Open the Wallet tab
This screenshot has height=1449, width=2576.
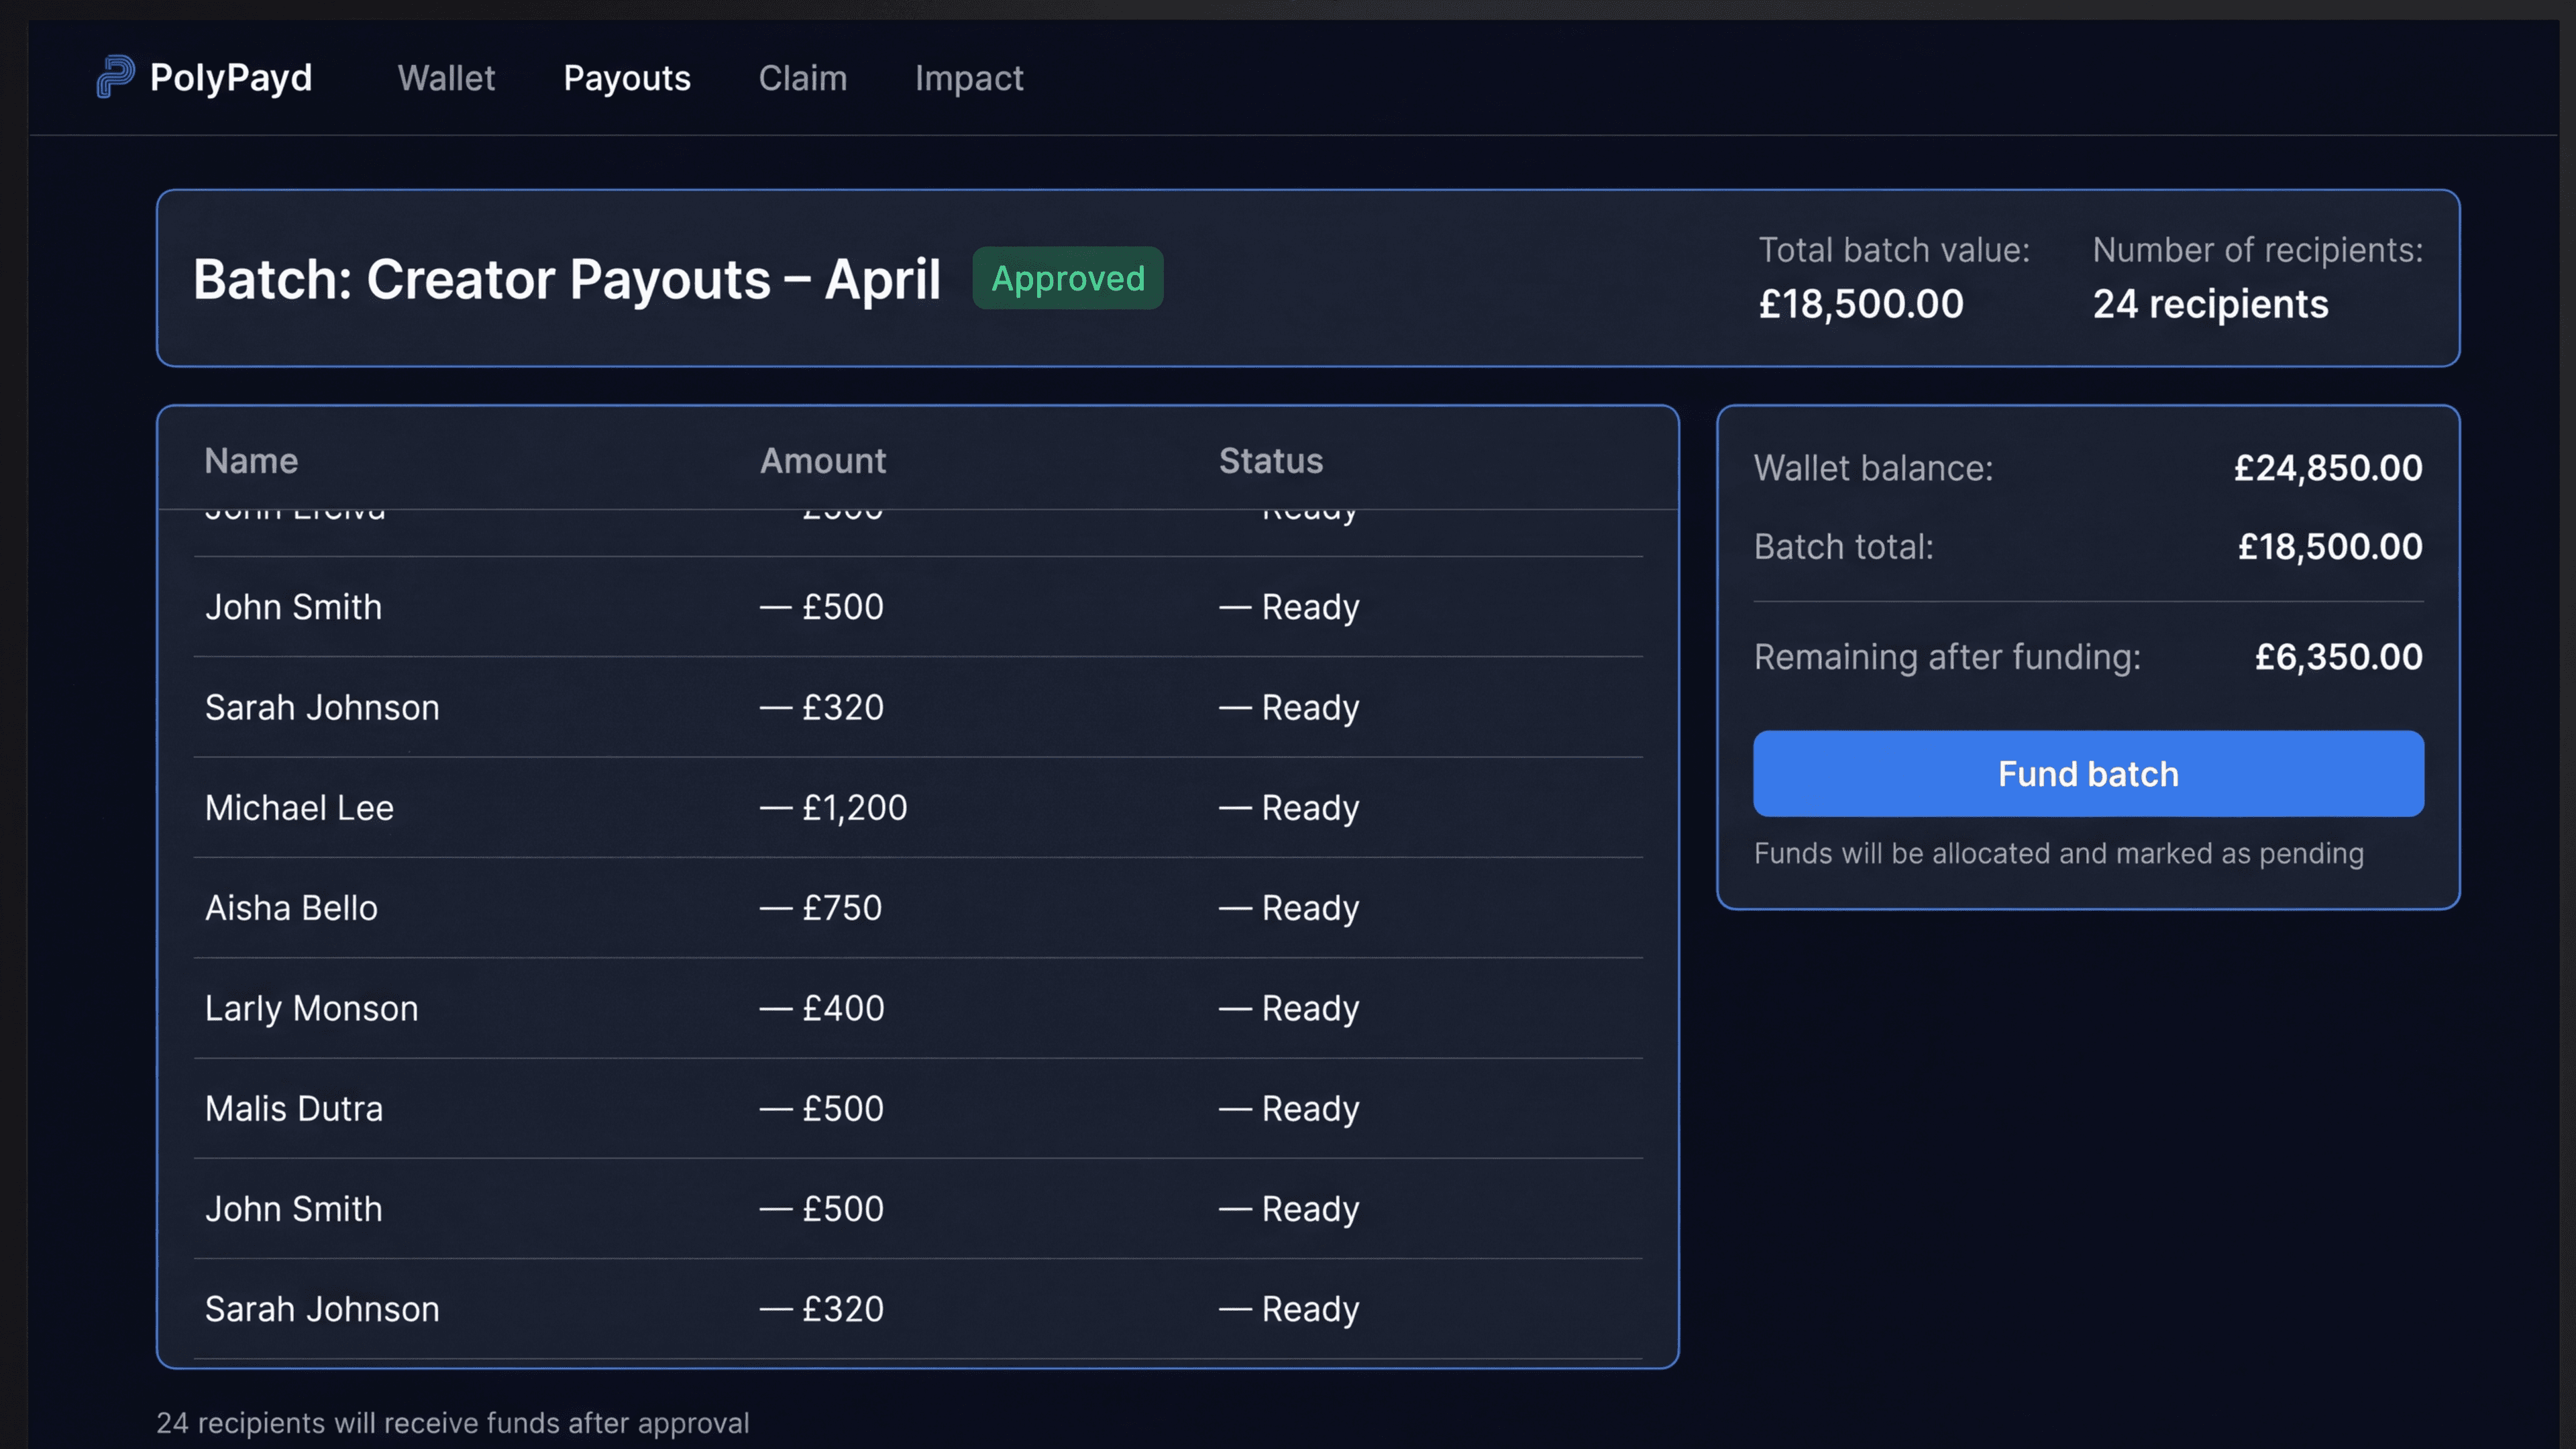pos(446,78)
